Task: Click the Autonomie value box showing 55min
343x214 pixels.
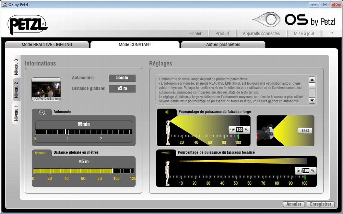Action: tap(122, 78)
